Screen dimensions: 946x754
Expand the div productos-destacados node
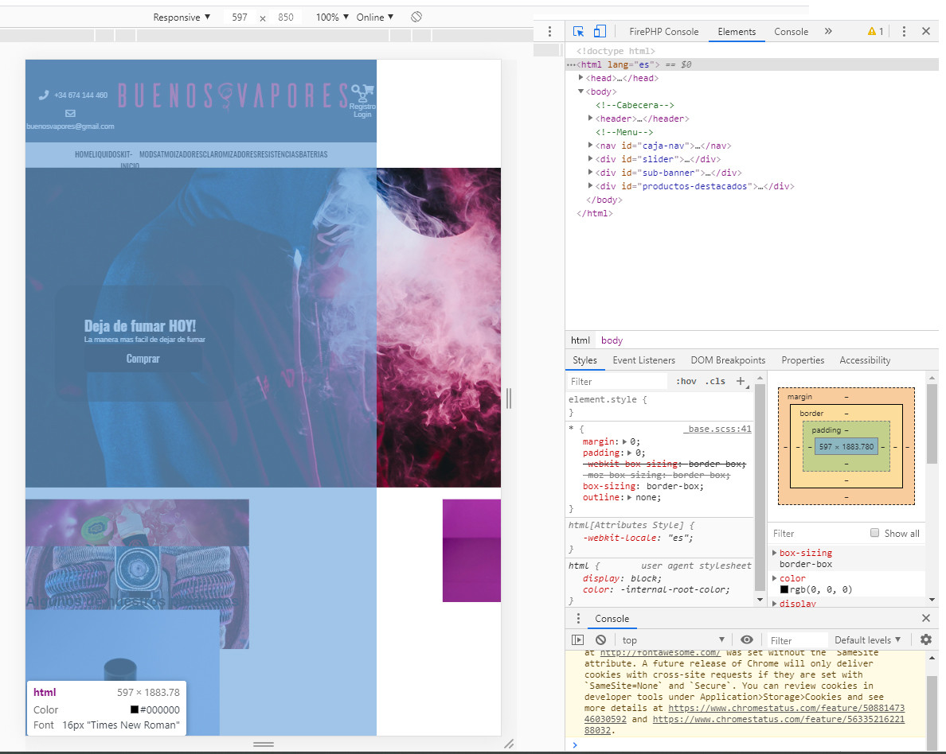[591, 185]
